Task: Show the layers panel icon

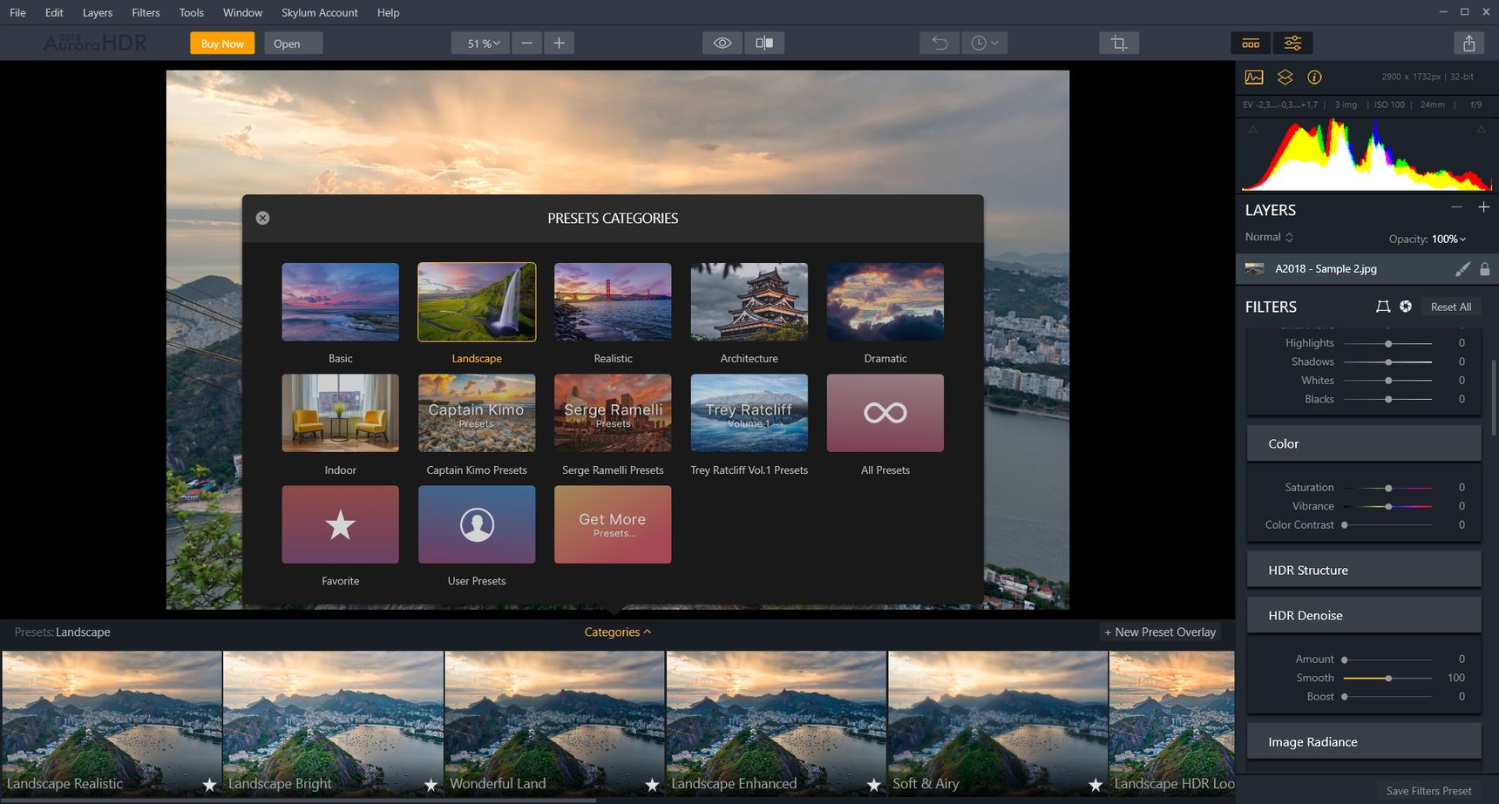Action: tap(1285, 77)
